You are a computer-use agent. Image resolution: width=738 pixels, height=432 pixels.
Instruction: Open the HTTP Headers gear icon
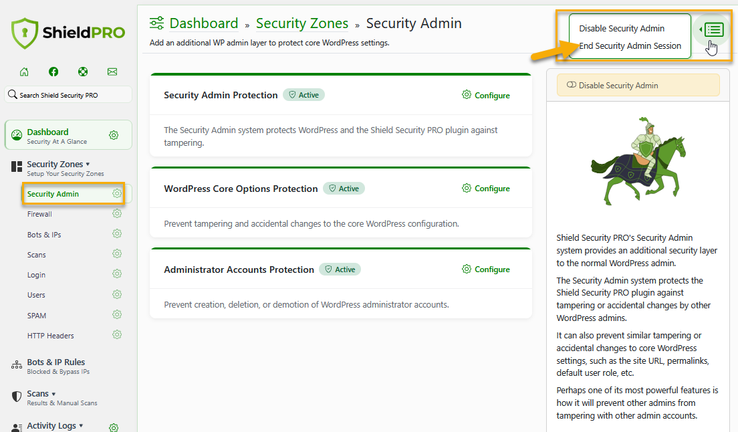coord(117,334)
